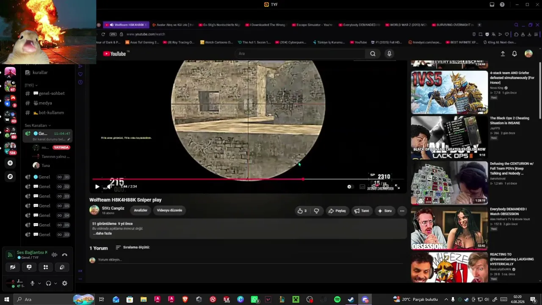
Task: Toggle subtitles in the video player
Action: point(362,186)
